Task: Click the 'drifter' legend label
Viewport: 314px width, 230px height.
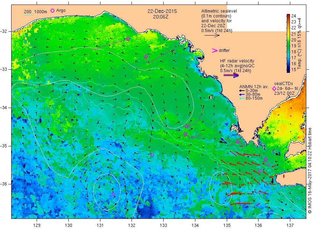Action: [x=224, y=51]
